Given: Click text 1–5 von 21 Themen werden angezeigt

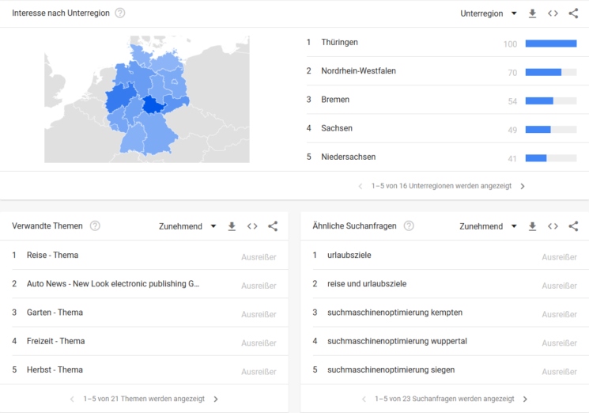Looking at the screenshot, I should pos(144,399).
